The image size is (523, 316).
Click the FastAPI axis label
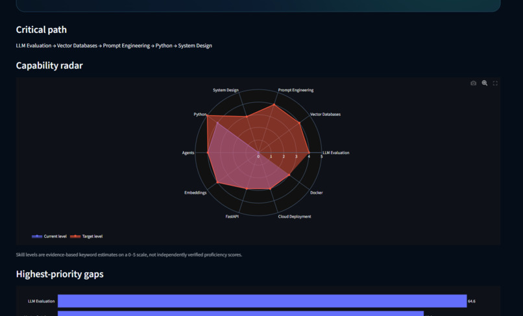(232, 216)
